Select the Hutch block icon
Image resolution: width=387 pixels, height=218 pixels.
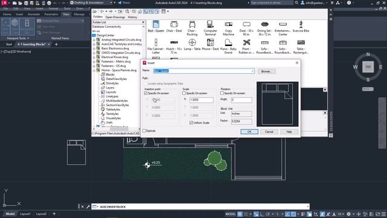[174, 42]
